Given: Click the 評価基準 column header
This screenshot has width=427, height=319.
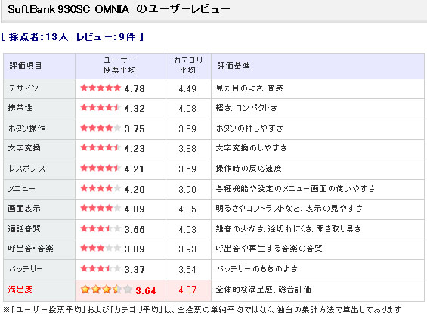Looking at the screenshot, I should tap(234, 66).
